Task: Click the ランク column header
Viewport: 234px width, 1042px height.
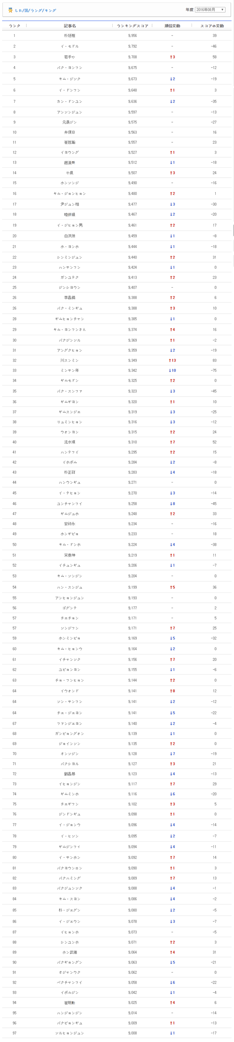Action: point(15,26)
